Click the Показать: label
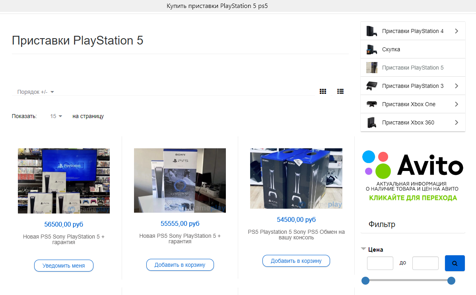 pos(24,116)
